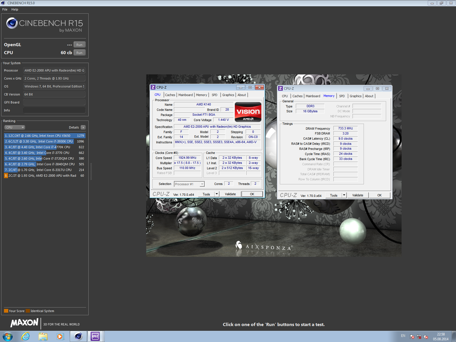This screenshot has height=342, width=456.
Task: Open the Action Center flag tray icon
Action: [412, 337]
